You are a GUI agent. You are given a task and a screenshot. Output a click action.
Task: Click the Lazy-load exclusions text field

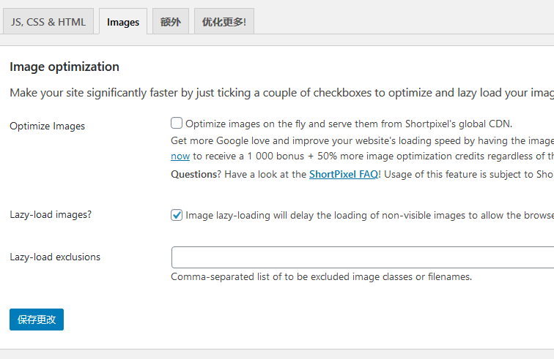point(362,257)
